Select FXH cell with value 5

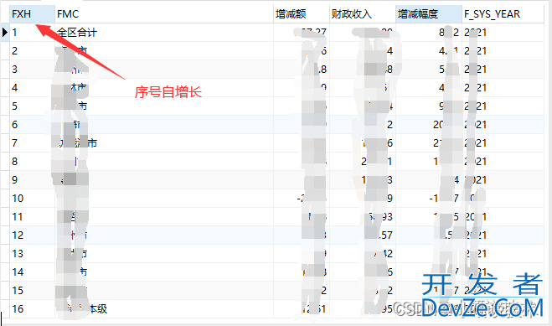pyautogui.click(x=32, y=106)
